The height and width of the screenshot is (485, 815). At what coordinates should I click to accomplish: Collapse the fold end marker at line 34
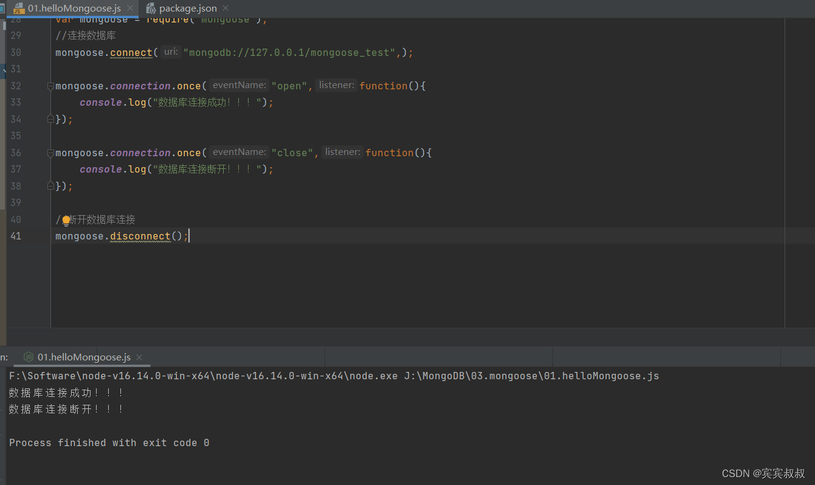point(51,119)
